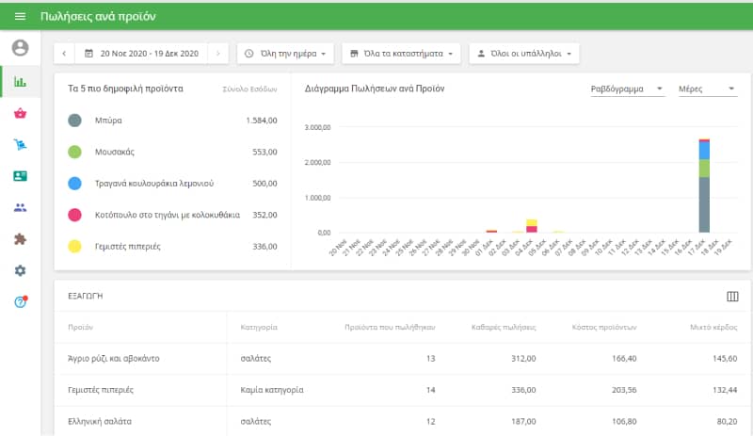
Task: Open the help question mark icon
Action: (x=20, y=302)
